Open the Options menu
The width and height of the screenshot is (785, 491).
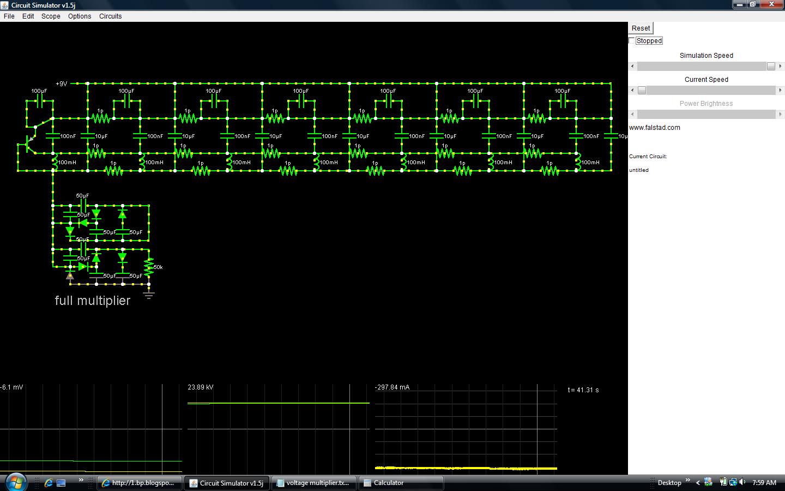pos(80,16)
